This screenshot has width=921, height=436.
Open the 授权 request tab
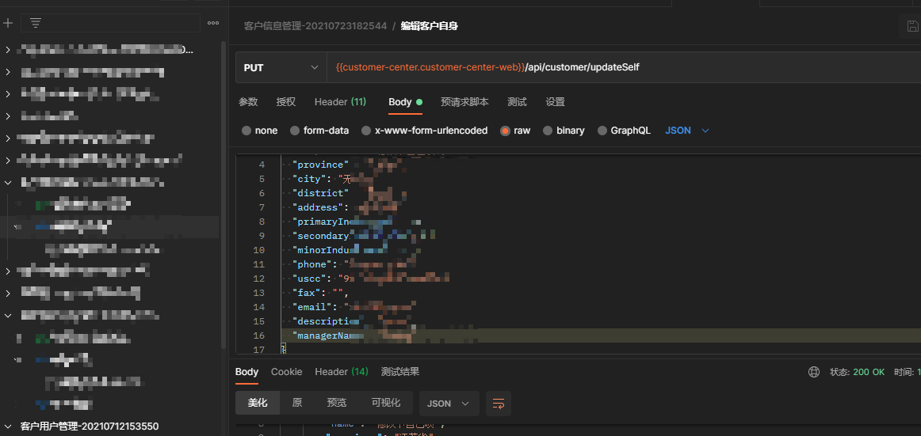point(286,102)
